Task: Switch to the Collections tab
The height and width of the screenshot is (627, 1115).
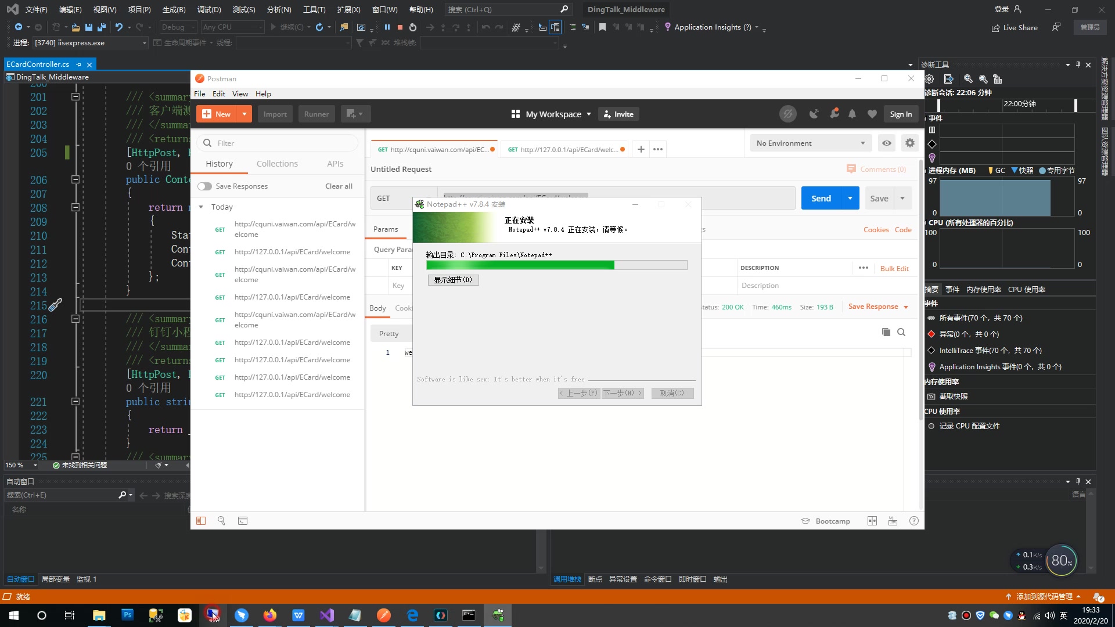Action: [x=277, y=164]
